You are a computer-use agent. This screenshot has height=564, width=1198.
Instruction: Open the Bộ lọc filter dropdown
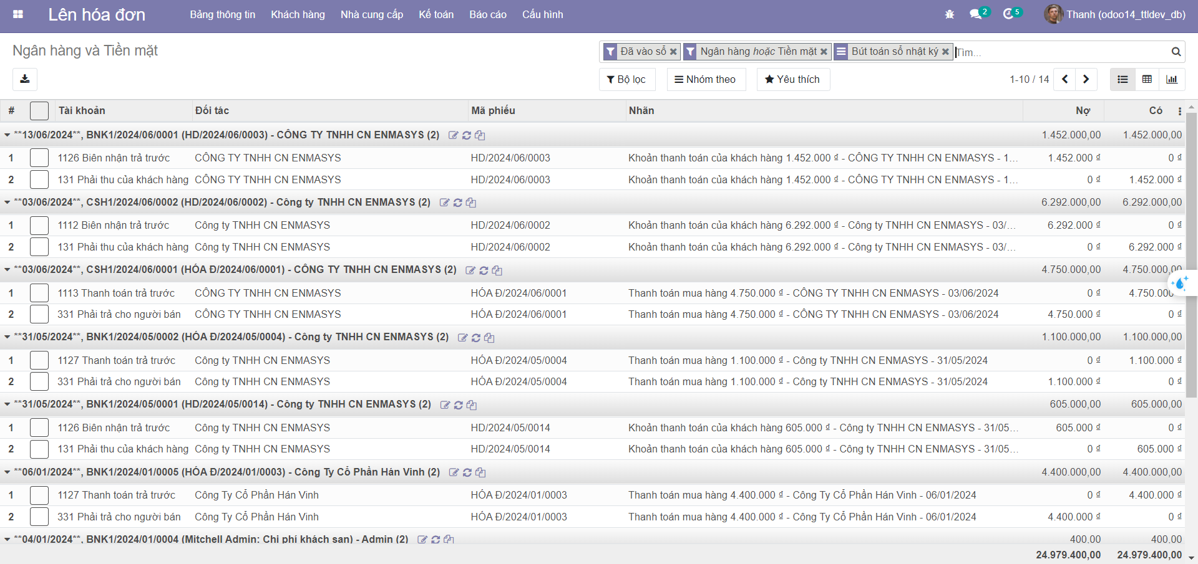[626, 79]
